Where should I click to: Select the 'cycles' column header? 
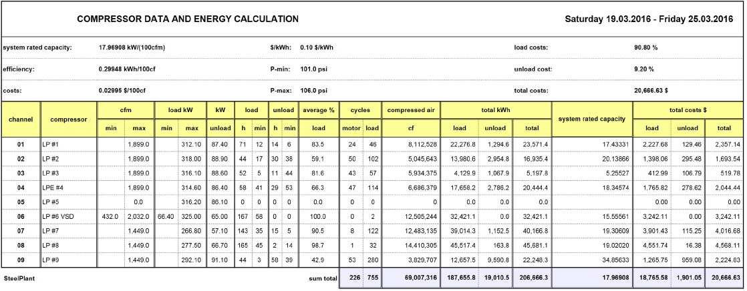point(359,110)
